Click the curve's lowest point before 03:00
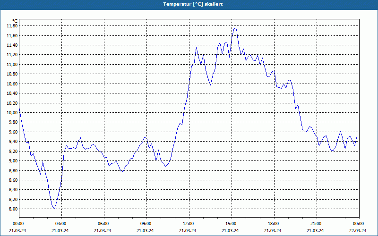This screenshot has height=236, width=378. click(54, 208)
